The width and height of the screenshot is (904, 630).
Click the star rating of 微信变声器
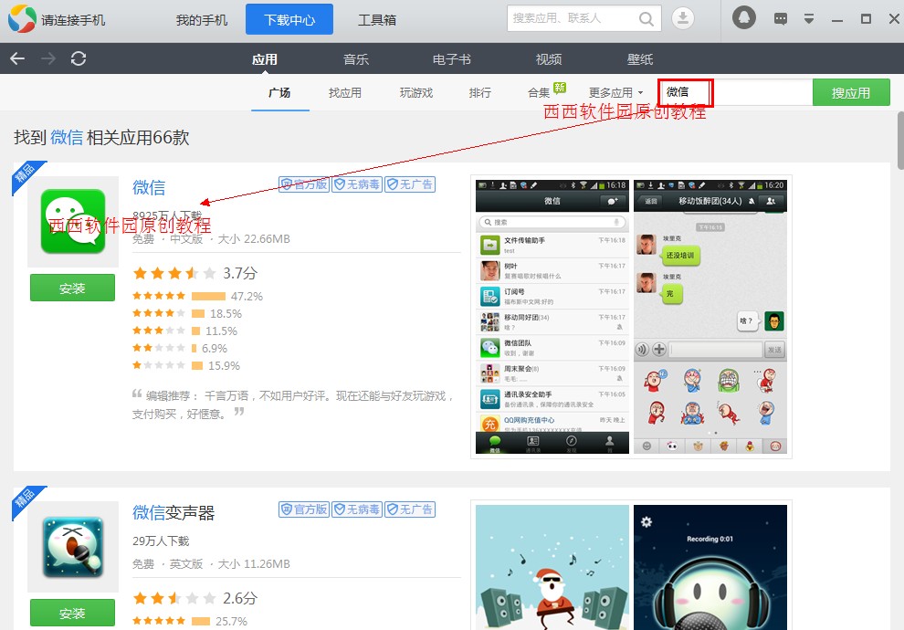[174, 598]
